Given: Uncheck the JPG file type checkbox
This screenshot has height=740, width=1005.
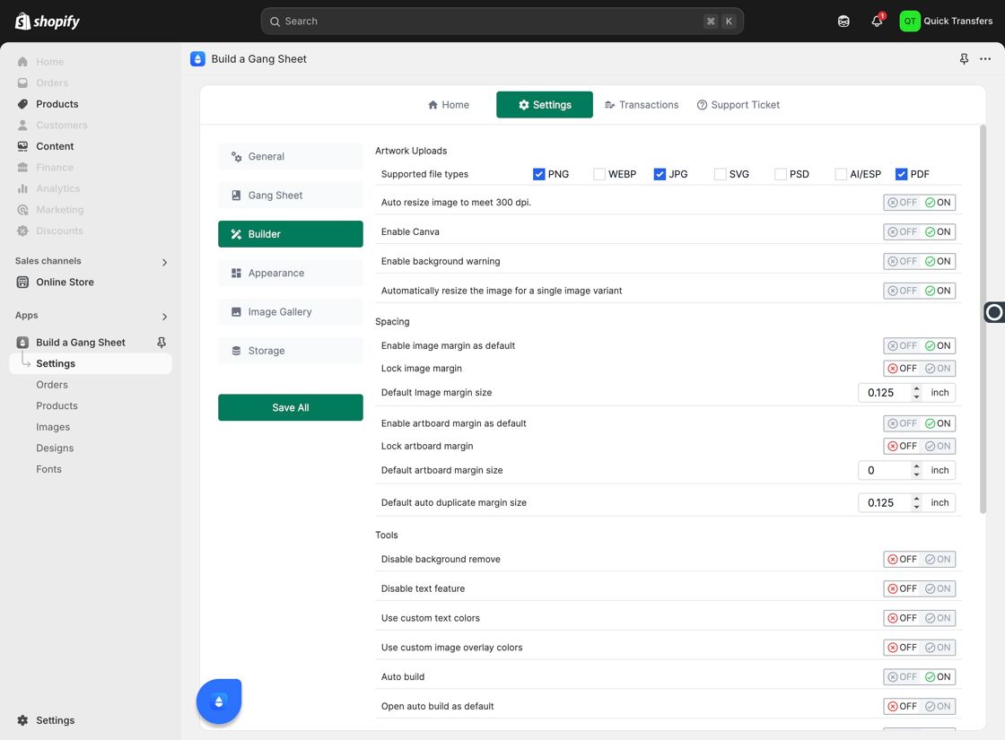Looking at the screenshot, I should tap(660, 174).
